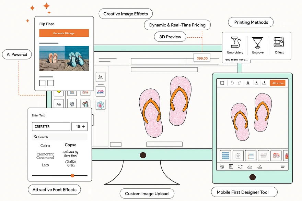Click the orange 'Add a com' button

[x=278, y=83]
